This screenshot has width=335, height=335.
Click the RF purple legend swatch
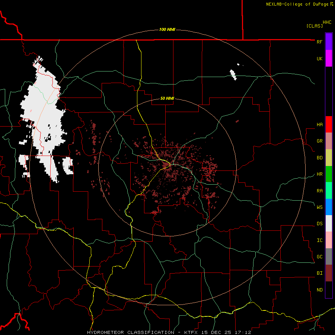point(329,42)
